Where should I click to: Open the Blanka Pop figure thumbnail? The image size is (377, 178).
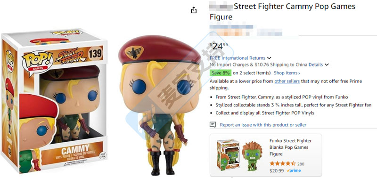click(x=240, y=155)
